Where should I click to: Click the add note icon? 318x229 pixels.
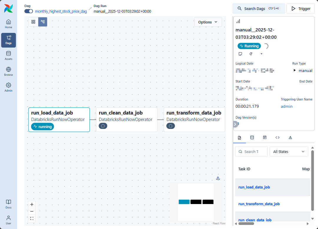tap(240, 54)
